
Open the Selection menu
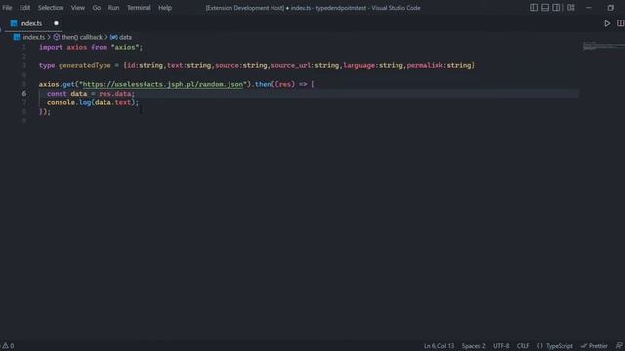51,8
